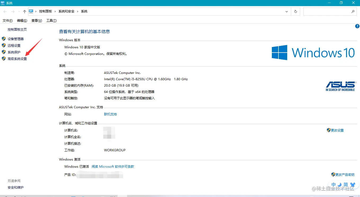Image resolution: width=360 pixels, height=197 pixels.
Task: Click the shirt skin icon in IME bar
Action: click(x=352, y=184)
